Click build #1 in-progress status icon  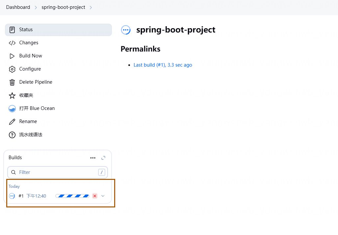point(12,196)
